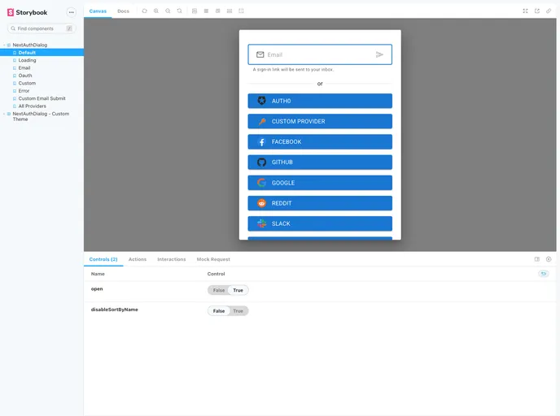Click the 'disableSortByName' control name
This screenshot has width=560, height=416.
point(114,310)
